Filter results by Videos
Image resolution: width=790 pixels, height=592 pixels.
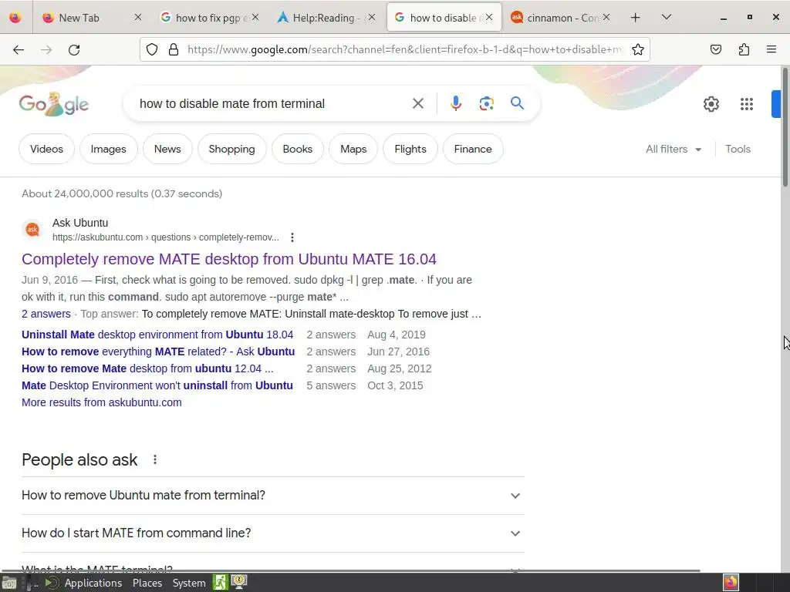pos(46,149)
